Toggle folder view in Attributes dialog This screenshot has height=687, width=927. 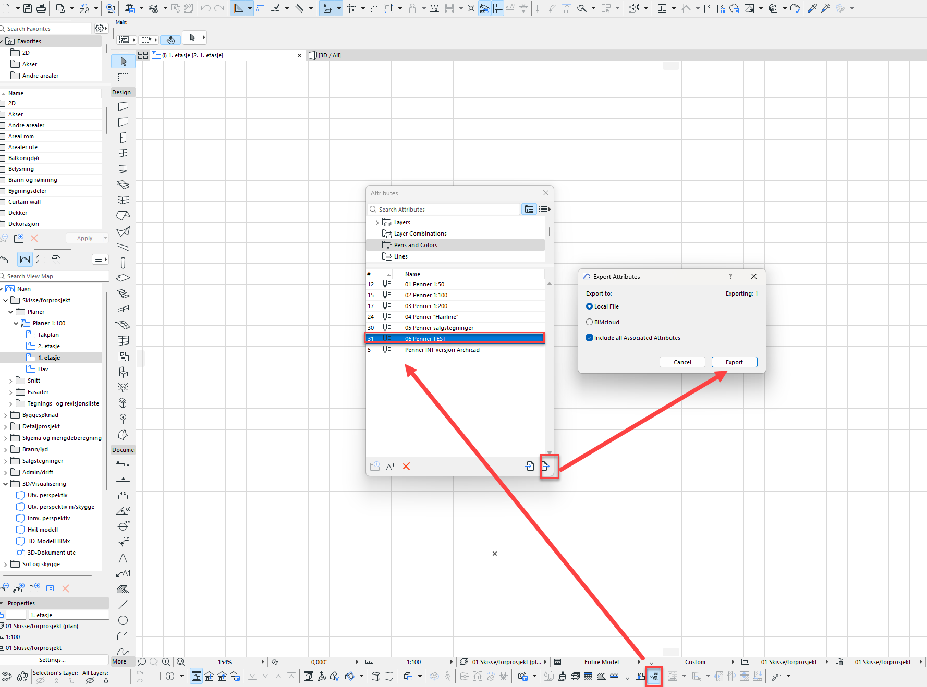tap(529, 210)
